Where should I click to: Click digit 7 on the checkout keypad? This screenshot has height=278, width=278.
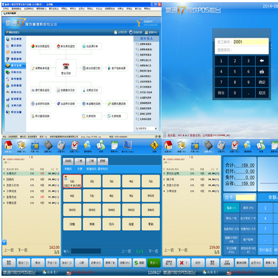coord(265,229)
